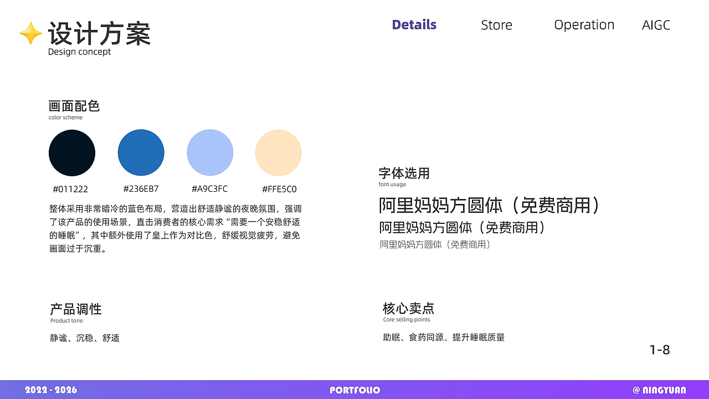709x399 pixels.
Task: Select the #FFE5C0 hex value
Action: 279,189
